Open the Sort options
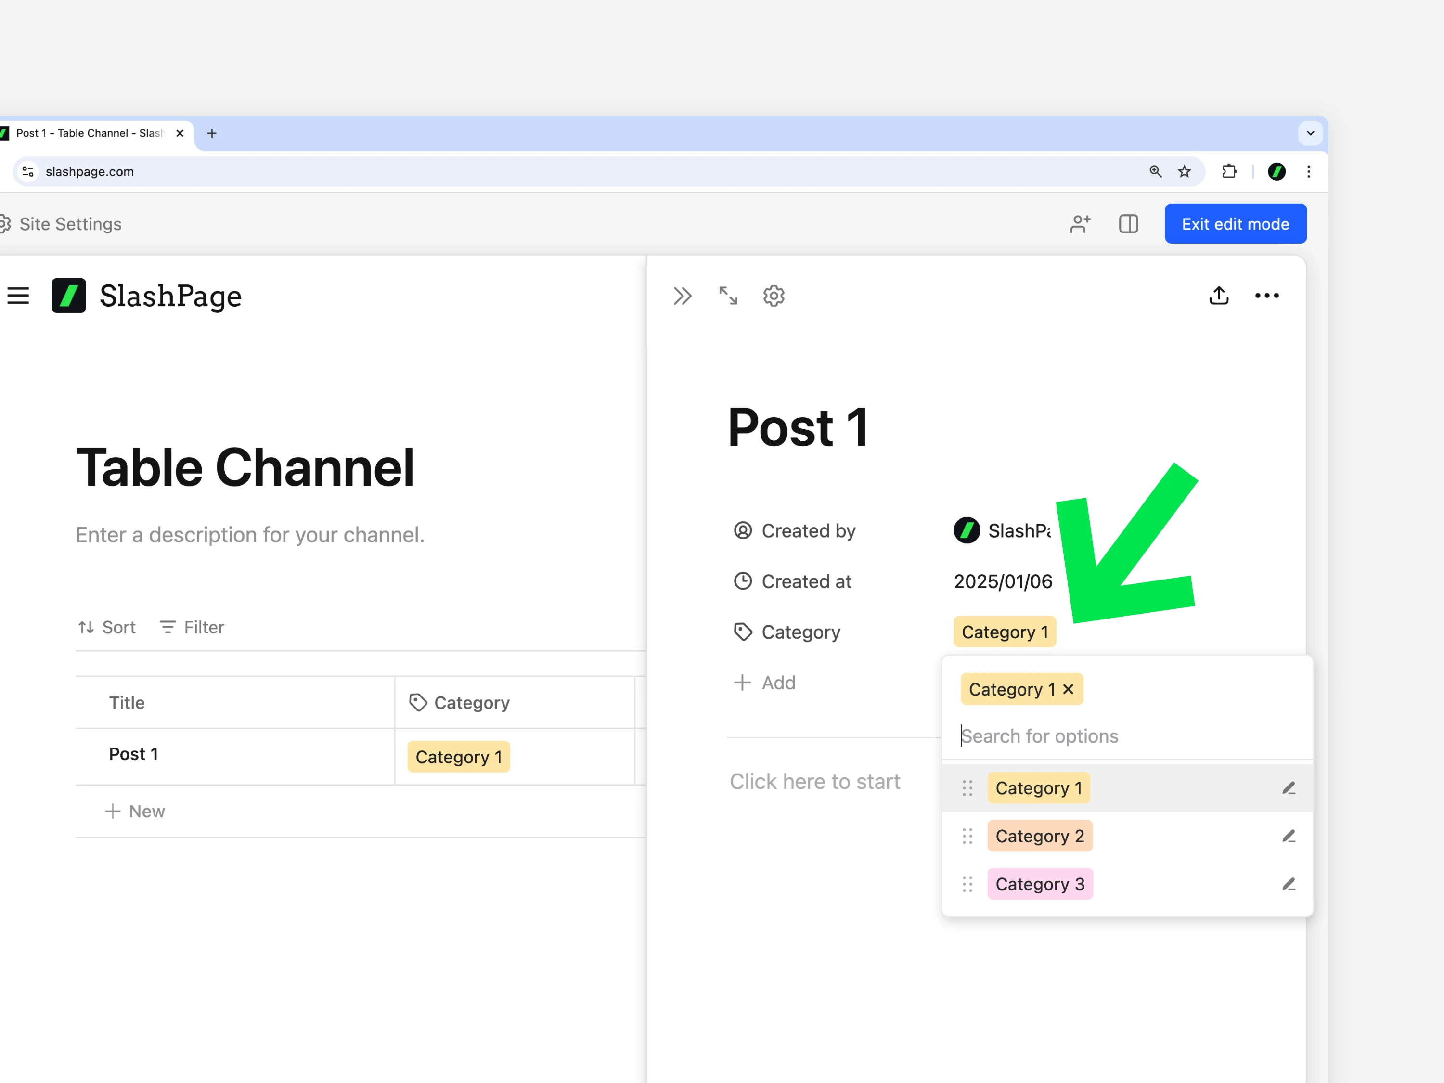 (106, 627)
